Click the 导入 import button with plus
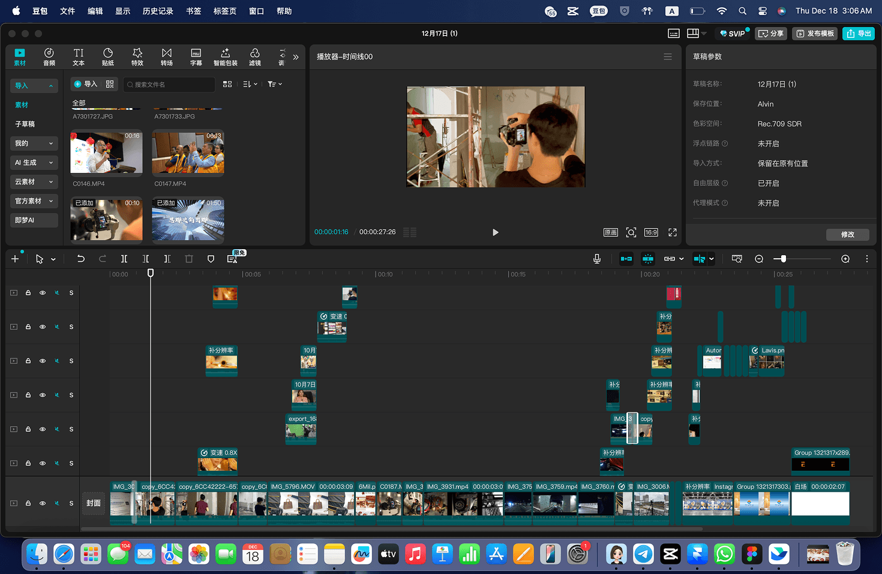 click(86, 84)
